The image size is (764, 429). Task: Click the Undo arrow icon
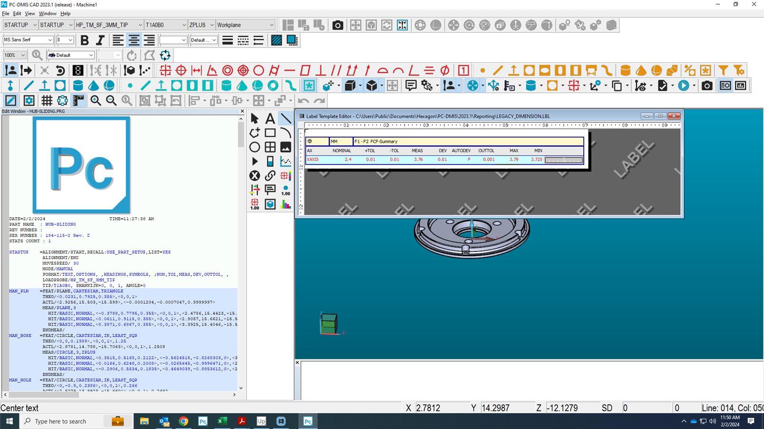click(303, 100)
